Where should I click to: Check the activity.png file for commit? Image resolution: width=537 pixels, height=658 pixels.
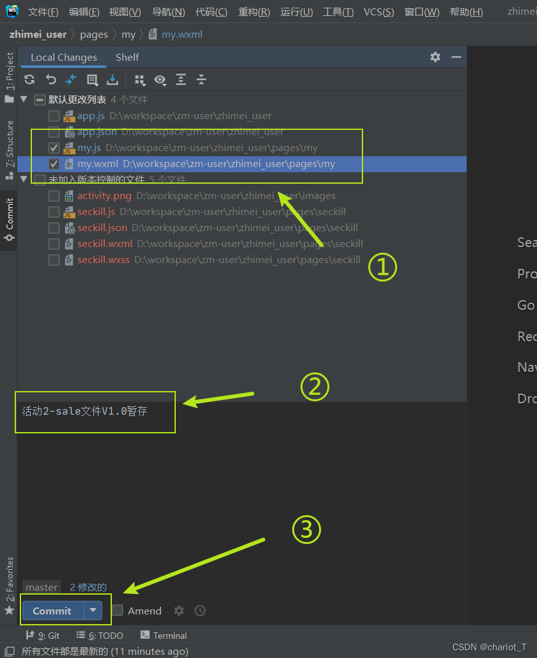coord(54,195)
